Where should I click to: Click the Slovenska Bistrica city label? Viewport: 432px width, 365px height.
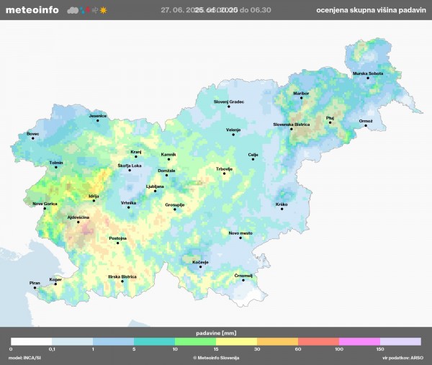pos(292,125)
